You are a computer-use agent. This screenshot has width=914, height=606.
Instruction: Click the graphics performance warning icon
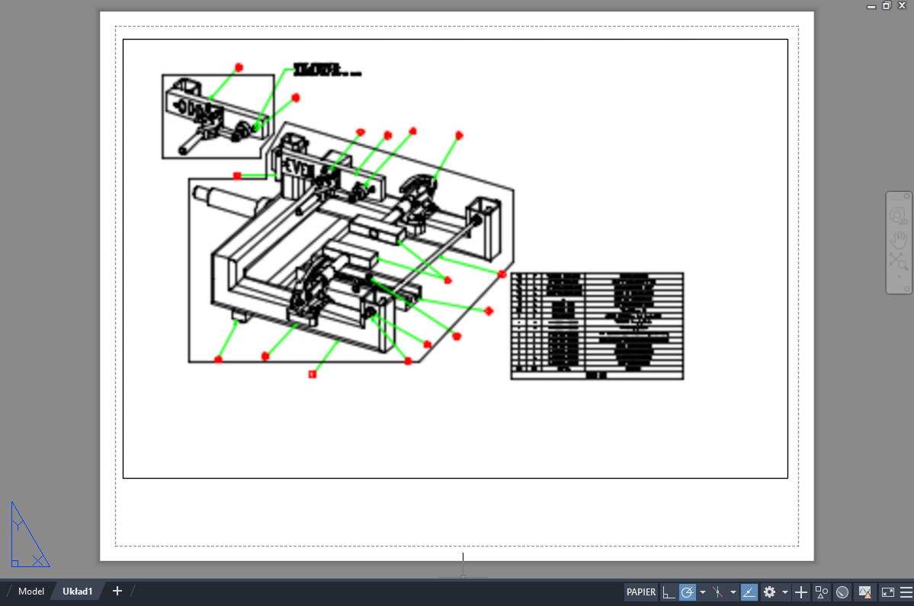pyautogui.click(x=865, y=592)
